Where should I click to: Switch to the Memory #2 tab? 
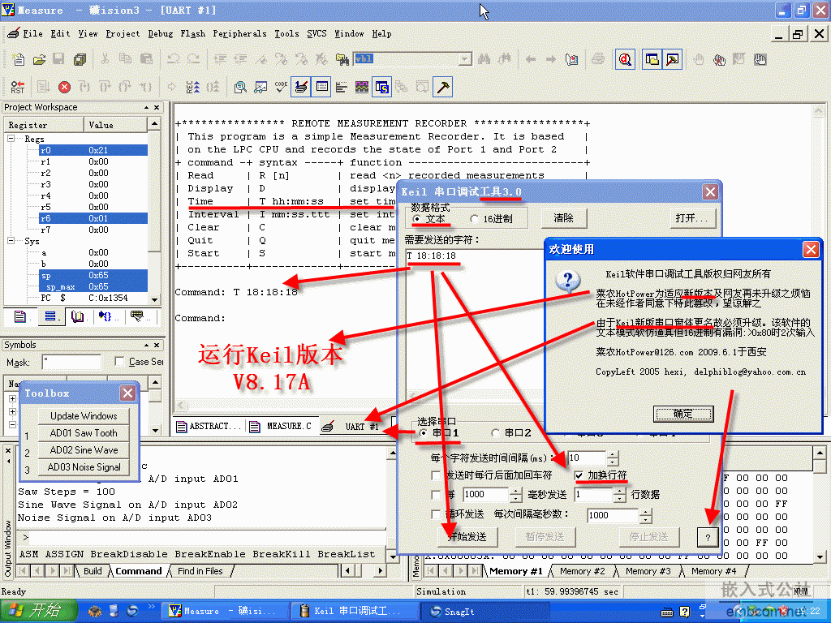click(581, 571)
